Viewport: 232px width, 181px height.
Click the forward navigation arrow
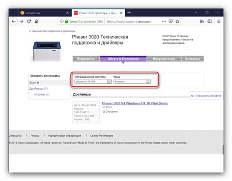click(22, 21)
